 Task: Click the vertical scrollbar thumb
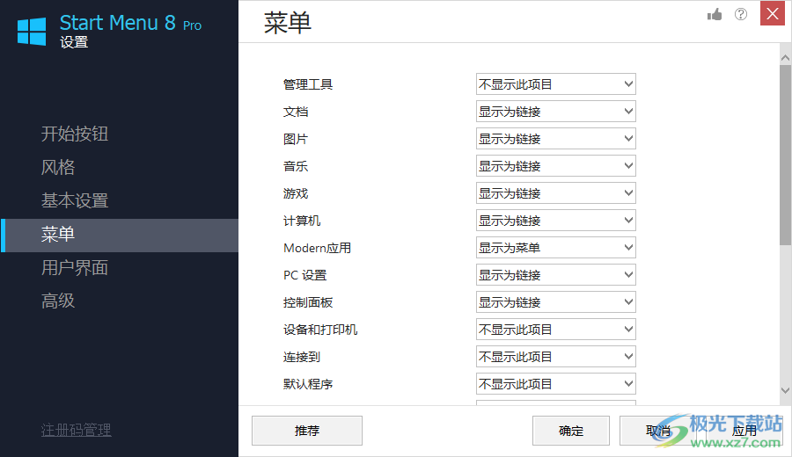(x=785, y=155)
